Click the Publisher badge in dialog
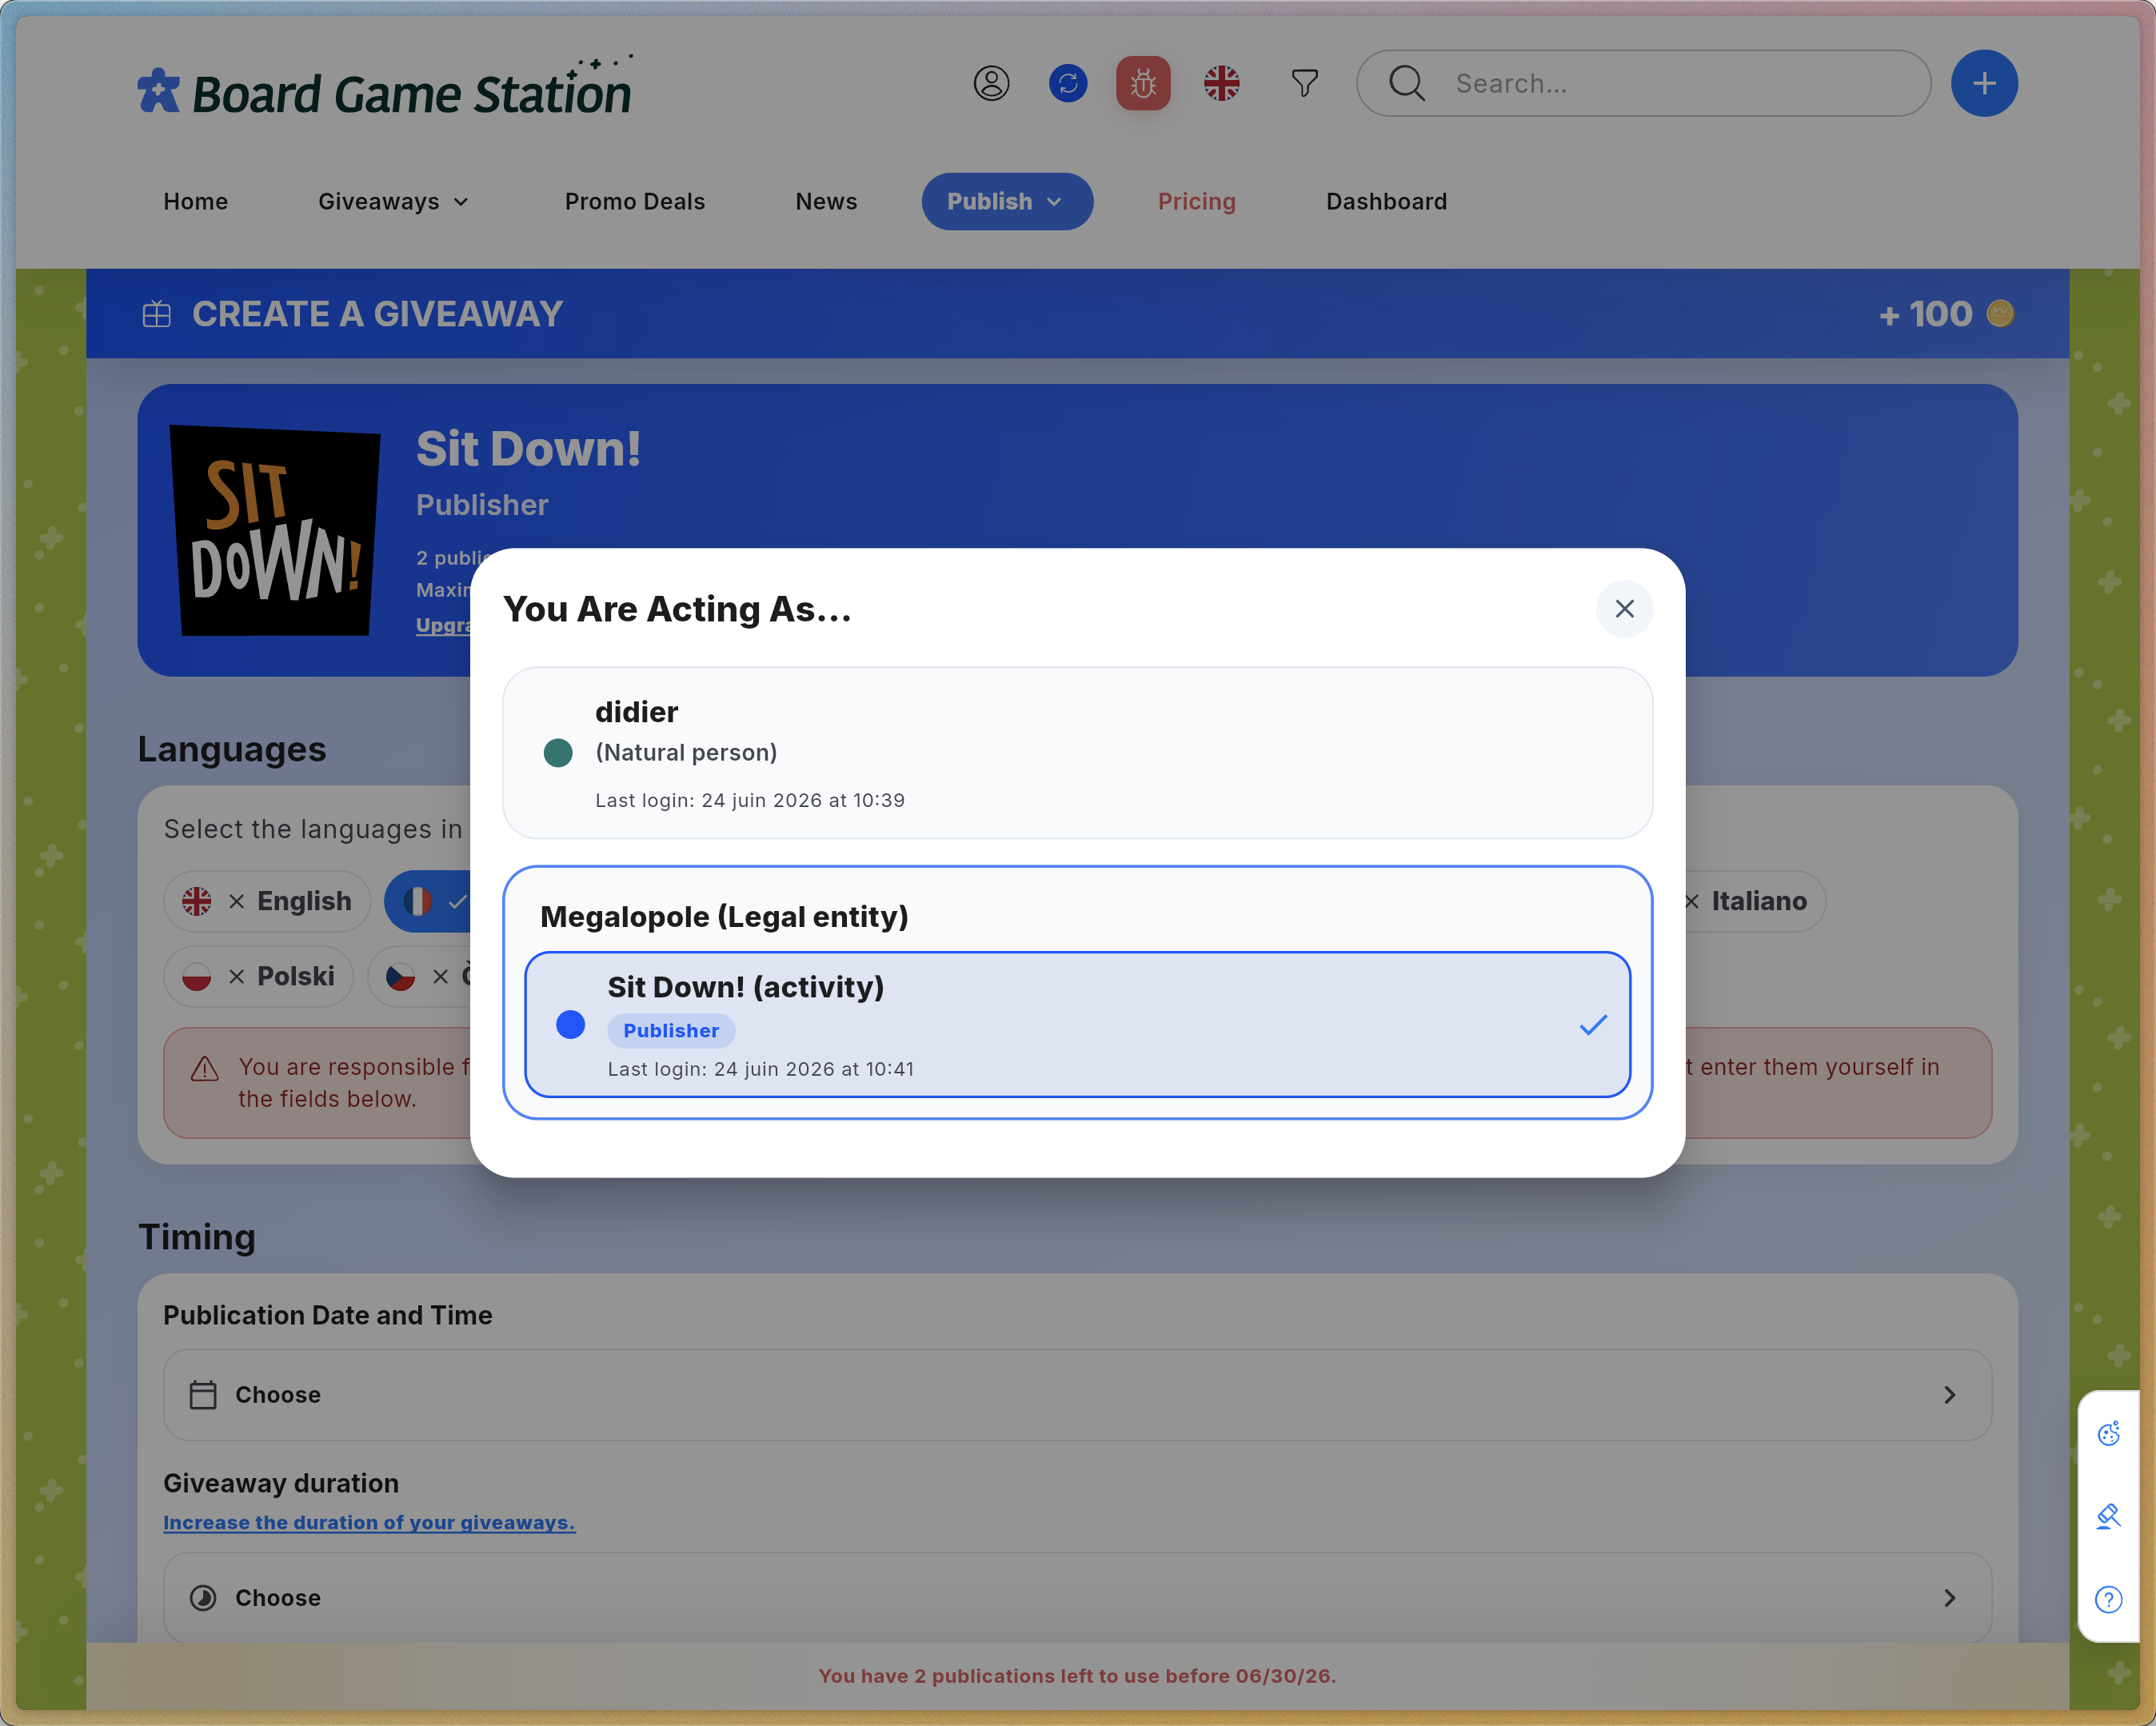The width and height of the screenshot is (2156, 1726). coord(671,1030)
